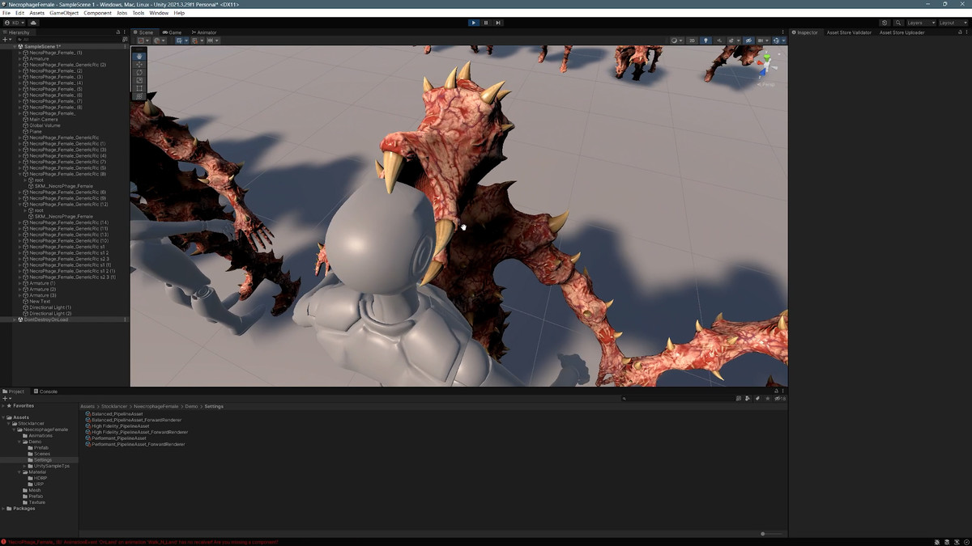Viewport: 972px width, 546px height.
Task: Toggle scene lighting lightbulb button
Action: (x=705, y=40)
